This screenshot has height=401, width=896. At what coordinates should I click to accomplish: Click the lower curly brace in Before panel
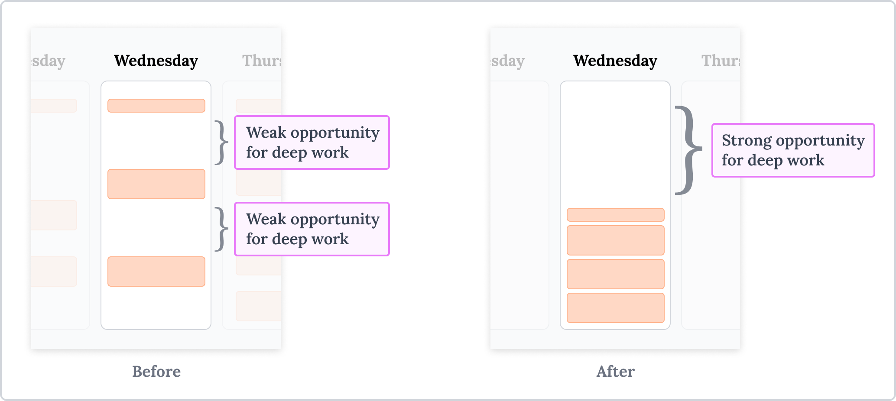click(x=221, y=229)
